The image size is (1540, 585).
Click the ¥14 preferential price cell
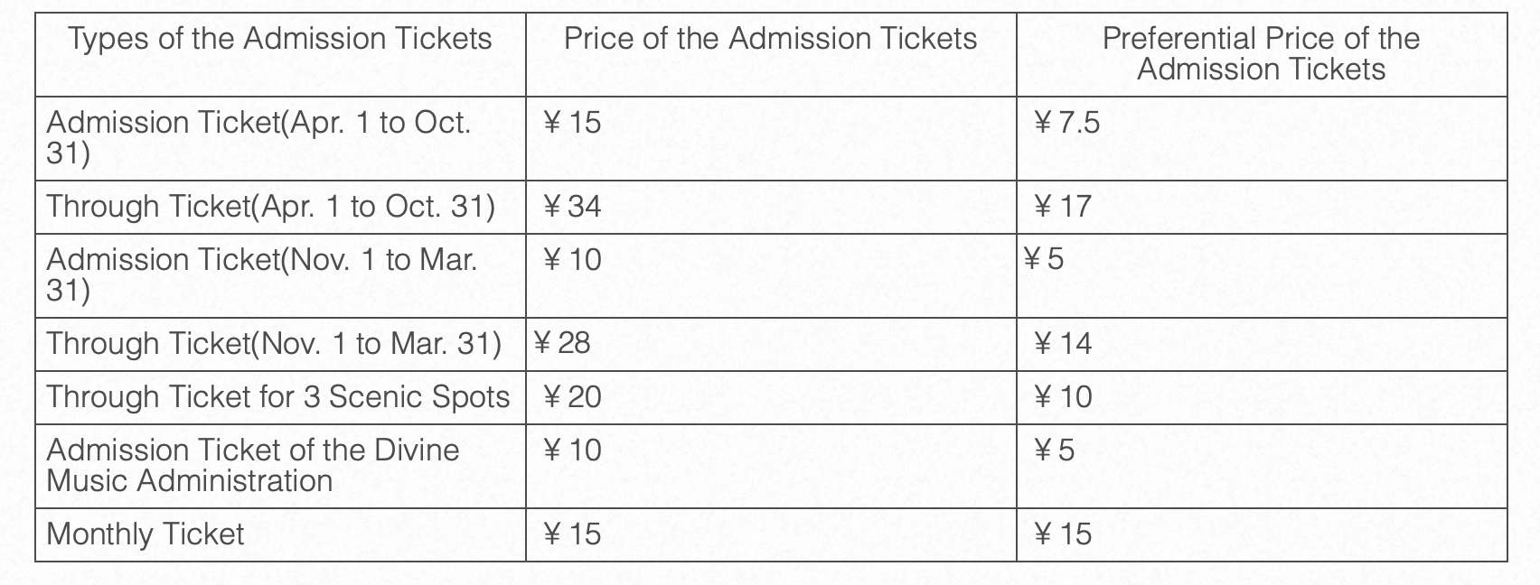(x=1062, y=344)
